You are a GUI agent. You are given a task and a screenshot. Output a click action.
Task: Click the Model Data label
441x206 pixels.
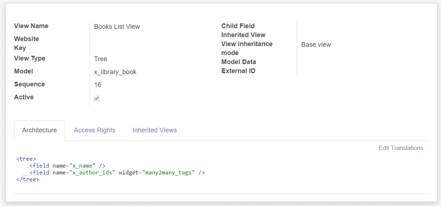pos(238,62)
